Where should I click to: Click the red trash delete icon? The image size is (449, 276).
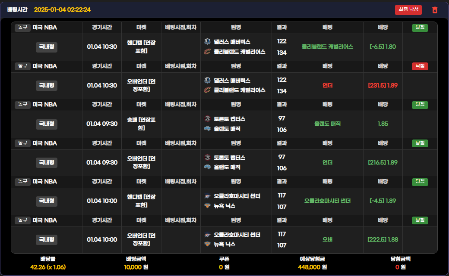[x=435, y=10]
